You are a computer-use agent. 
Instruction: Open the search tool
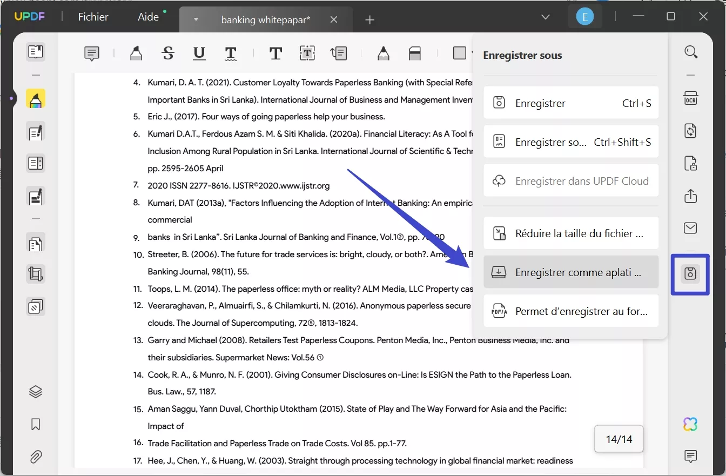pyautogui.click(x=691, y=52)
